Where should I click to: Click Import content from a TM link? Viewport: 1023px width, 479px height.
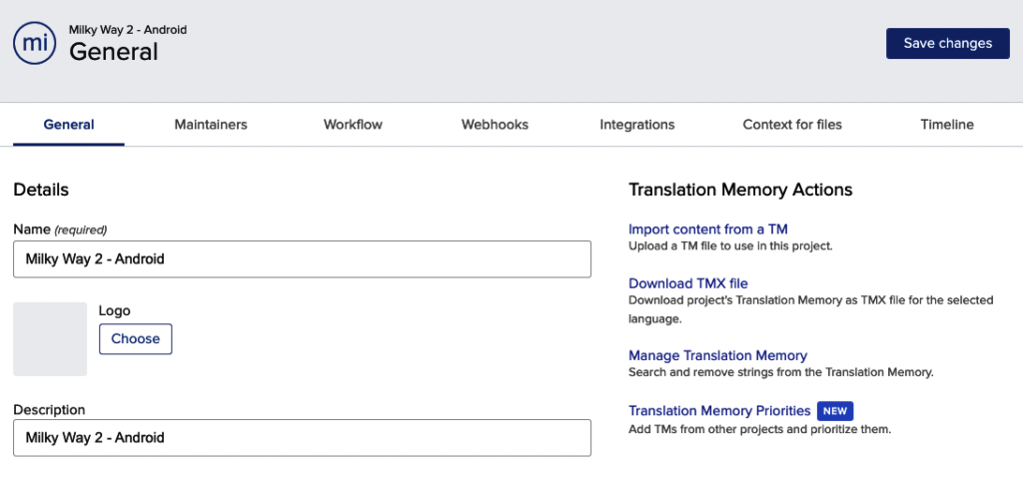[708, 230]
